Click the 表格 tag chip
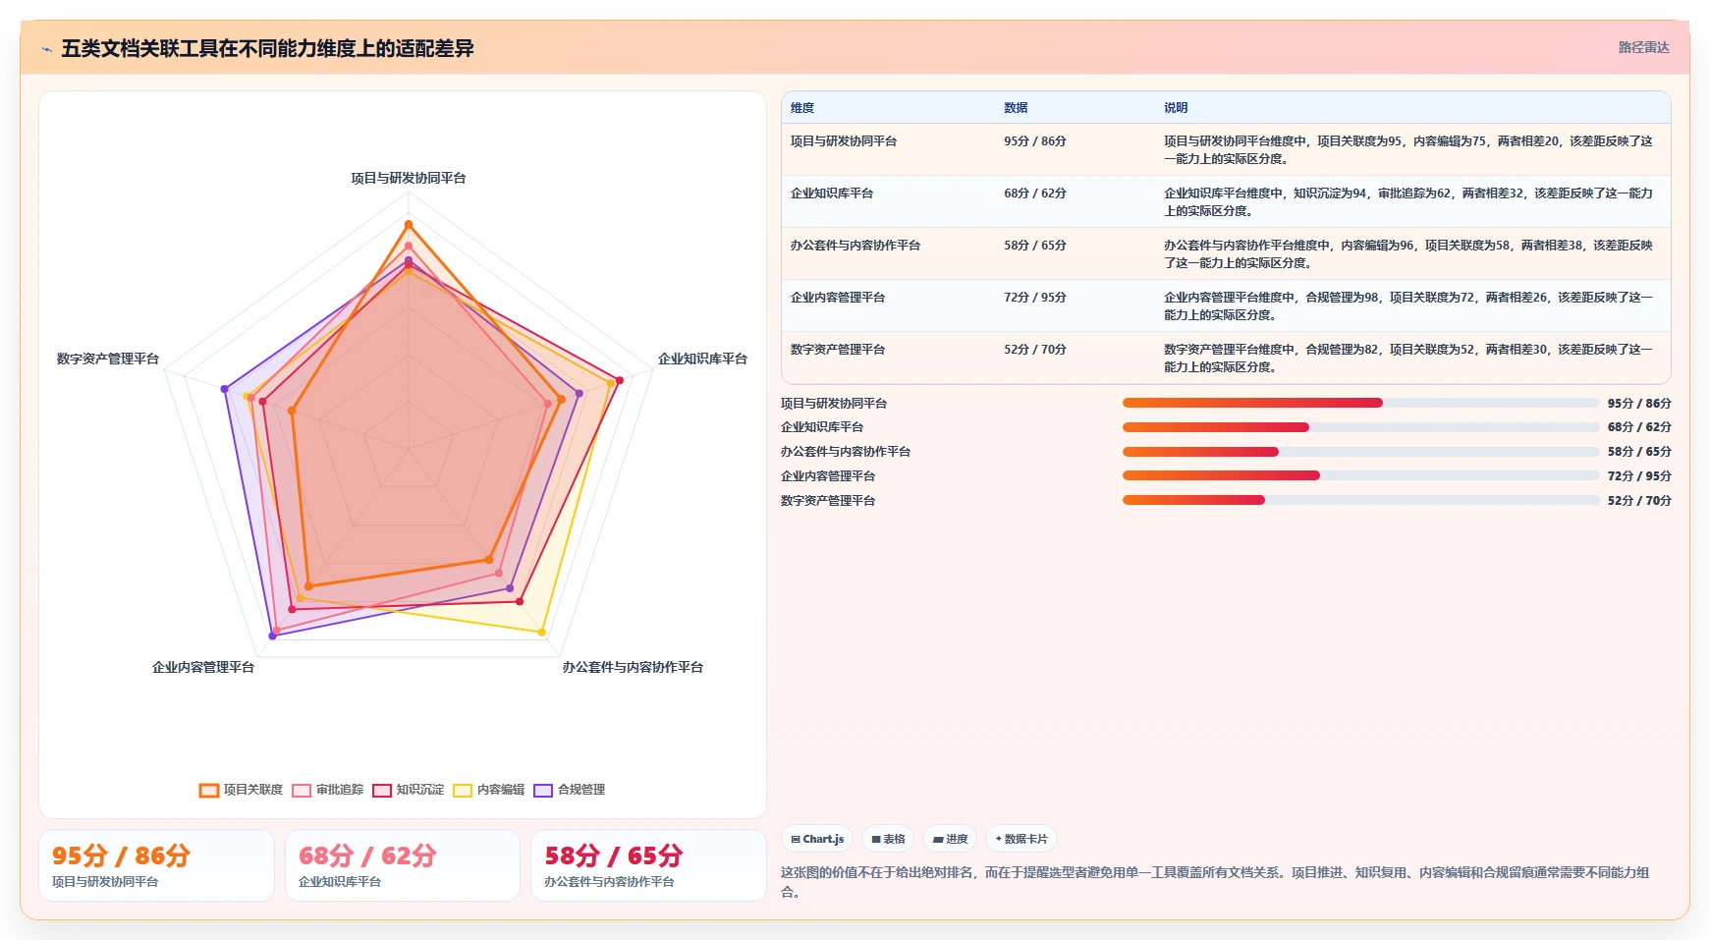 pyautogui.click(x=888, y=839)
